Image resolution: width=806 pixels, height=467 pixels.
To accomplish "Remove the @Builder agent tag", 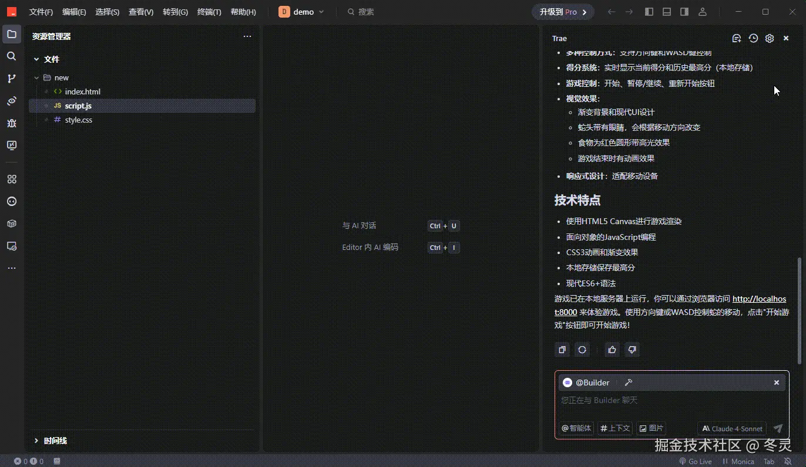I will pos(777,383).
